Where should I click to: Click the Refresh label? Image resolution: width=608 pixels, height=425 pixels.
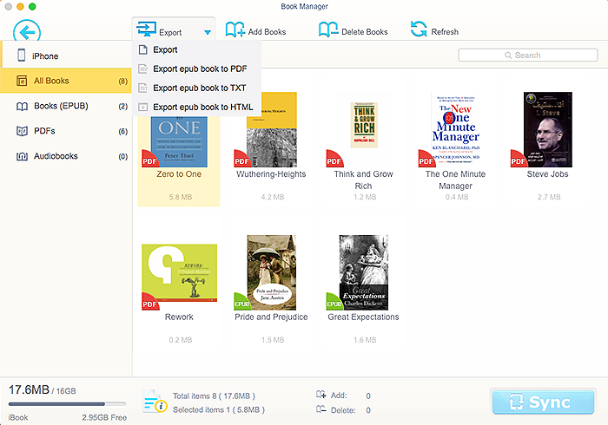pos(445,32)
